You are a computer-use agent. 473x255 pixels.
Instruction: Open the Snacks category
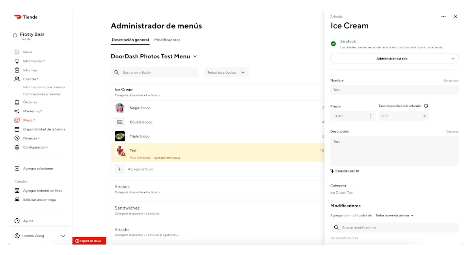pyautogui.click(x=218, y=232)
